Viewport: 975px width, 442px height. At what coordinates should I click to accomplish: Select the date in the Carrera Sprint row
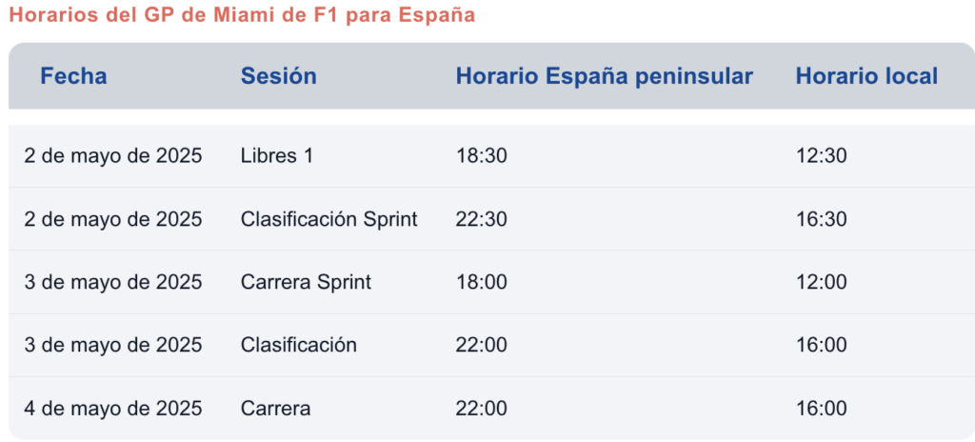[x=113, y=282]
